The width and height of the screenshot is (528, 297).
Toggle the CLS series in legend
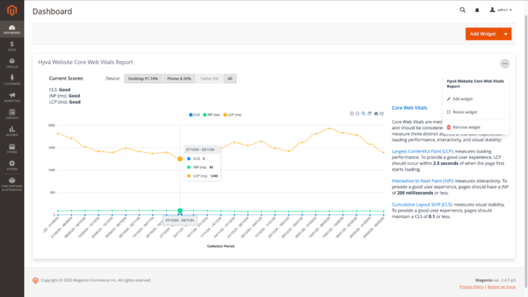(x=195, y=115)
